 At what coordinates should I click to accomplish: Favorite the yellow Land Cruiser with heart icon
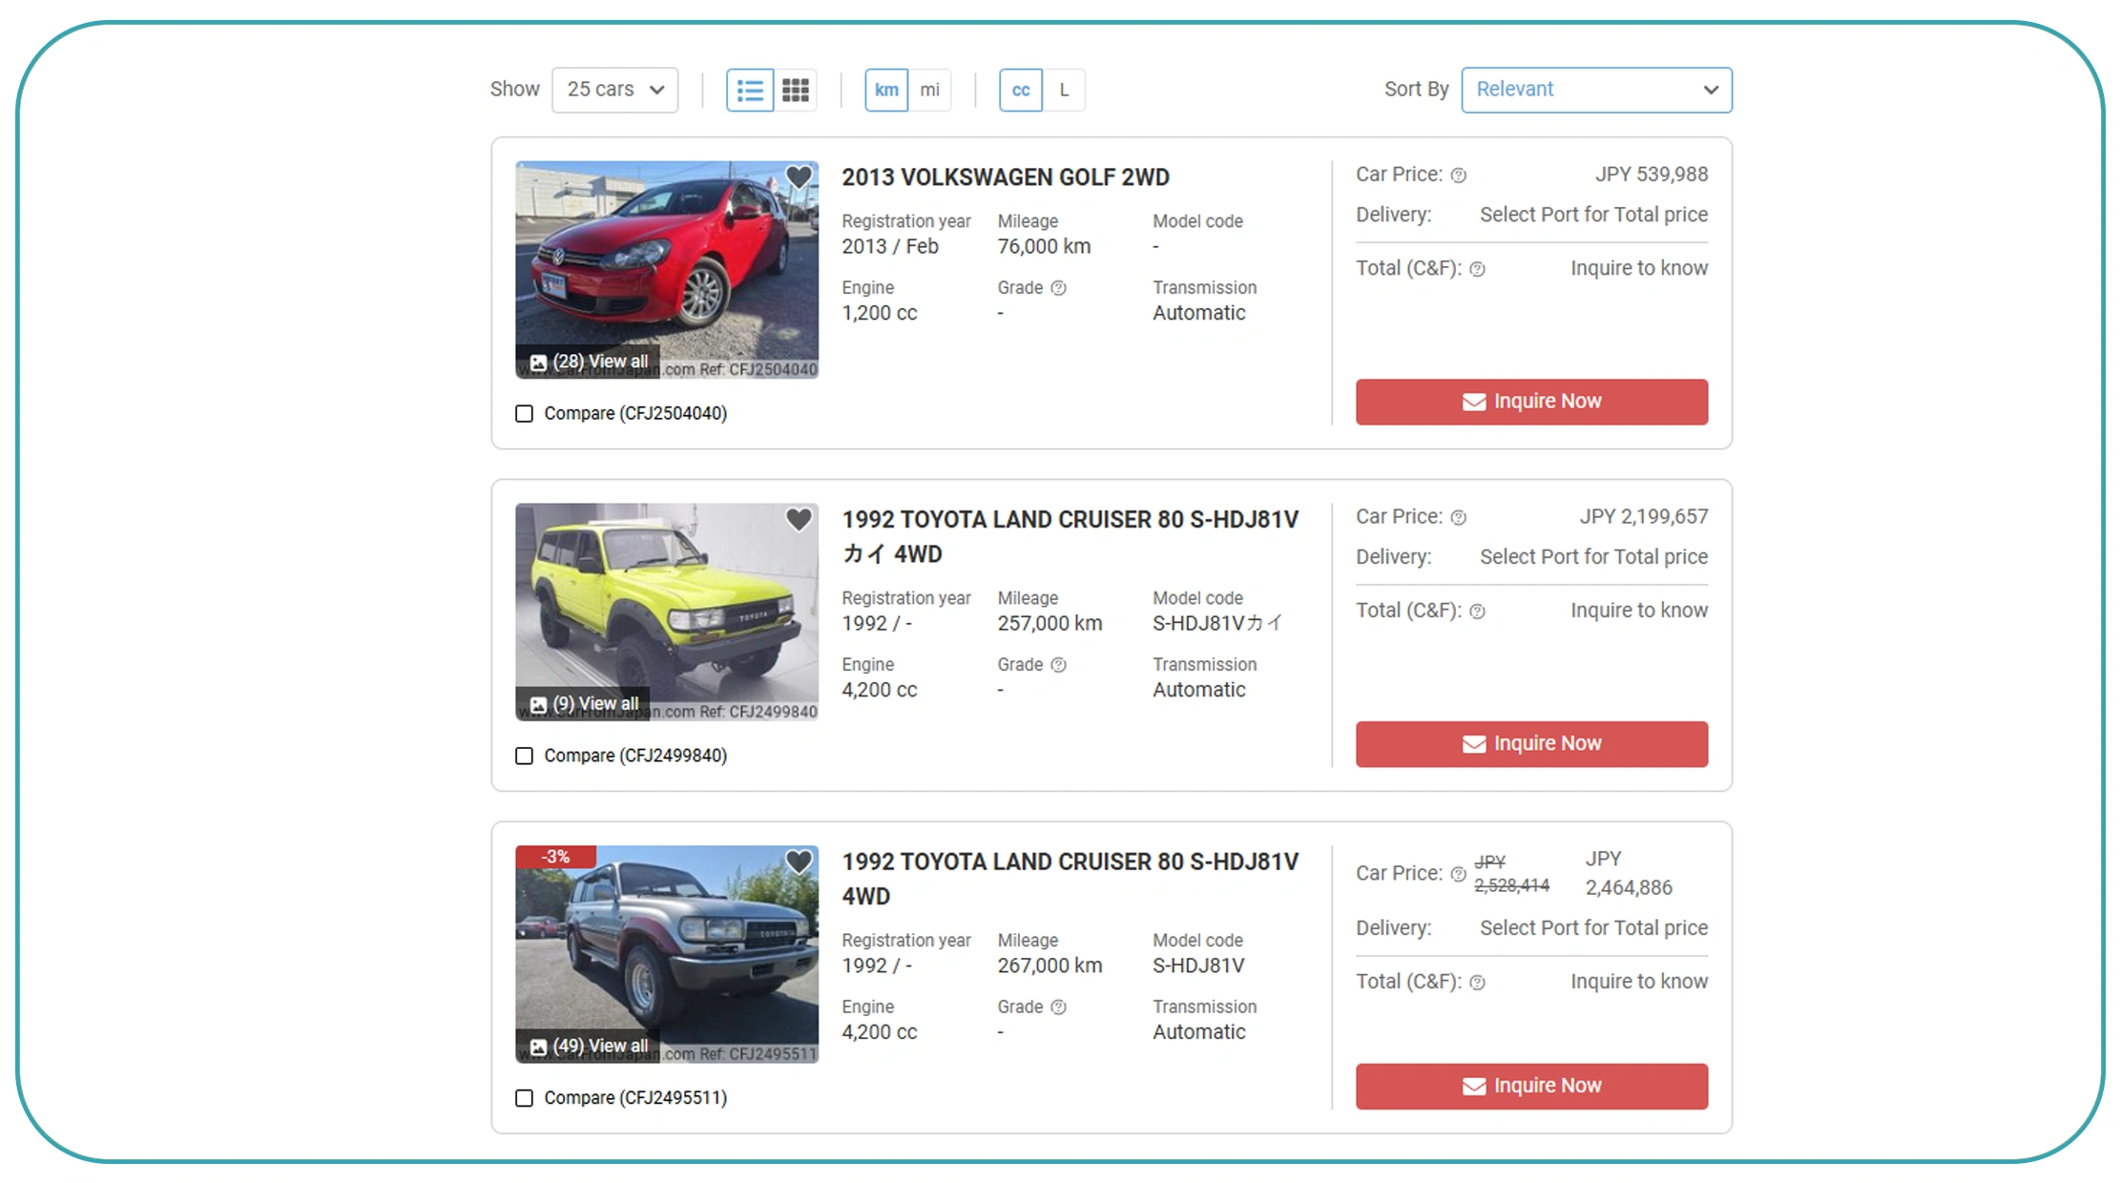(798, 520)
